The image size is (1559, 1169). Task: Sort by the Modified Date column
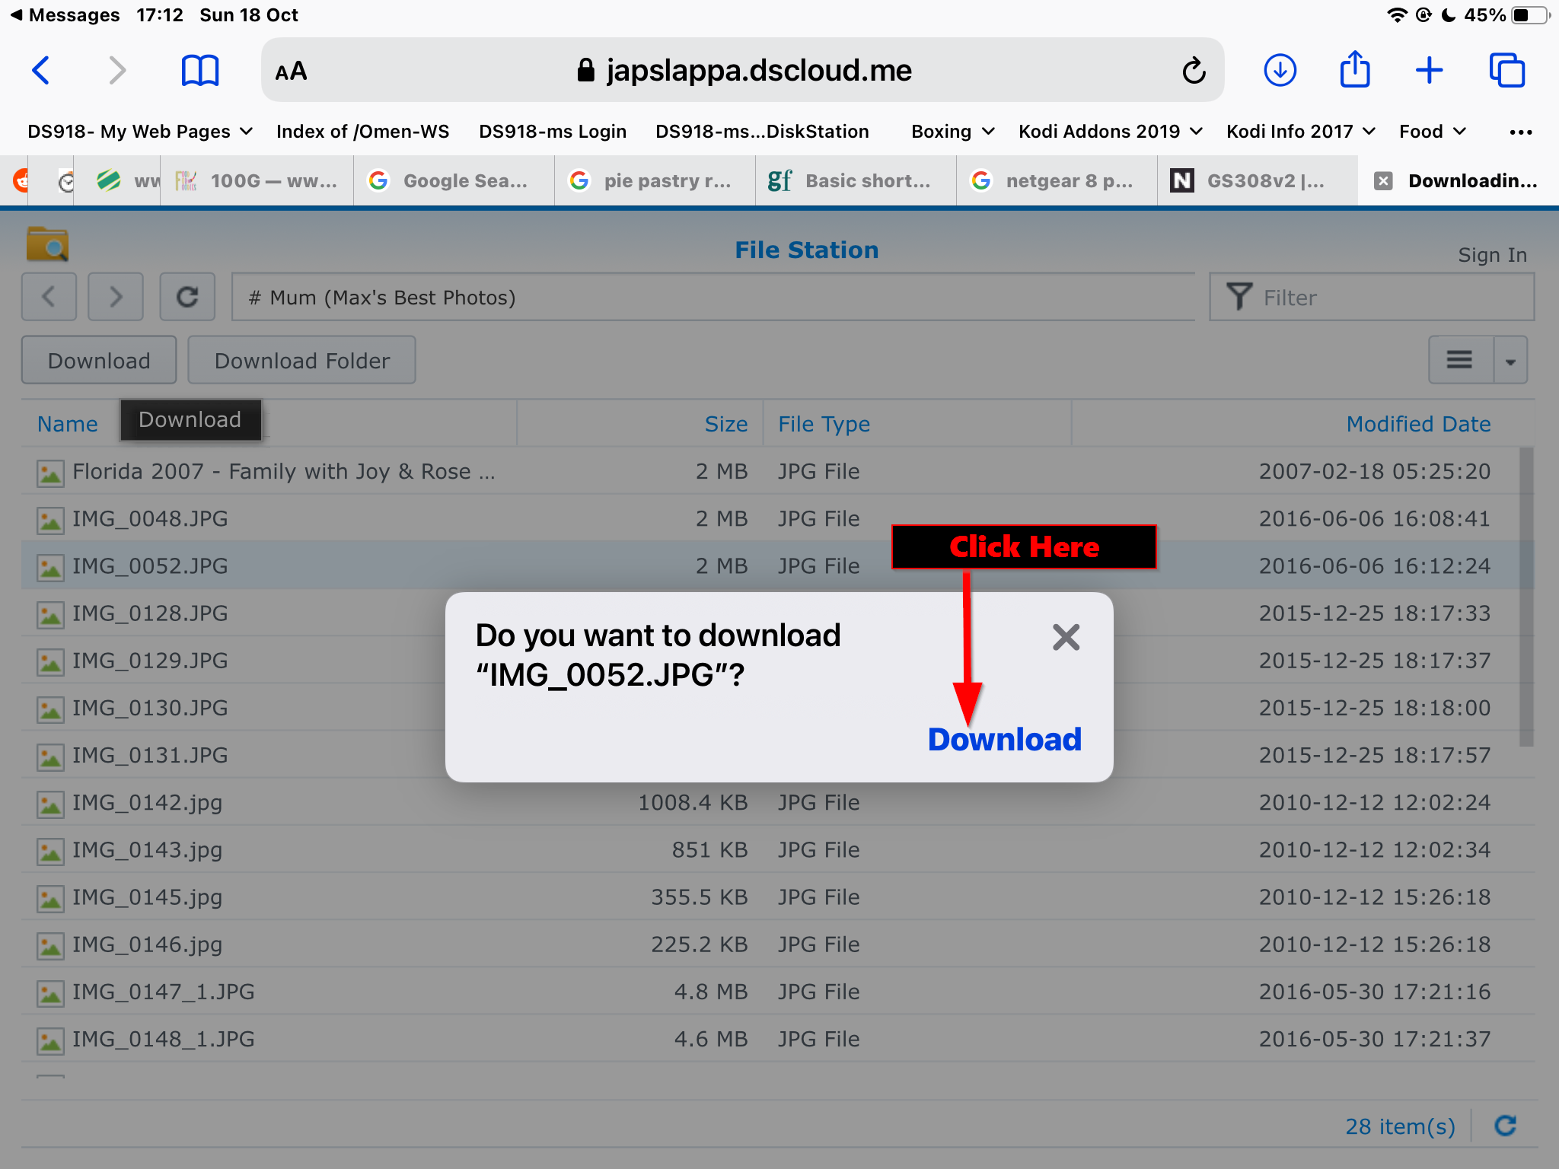1418,424
